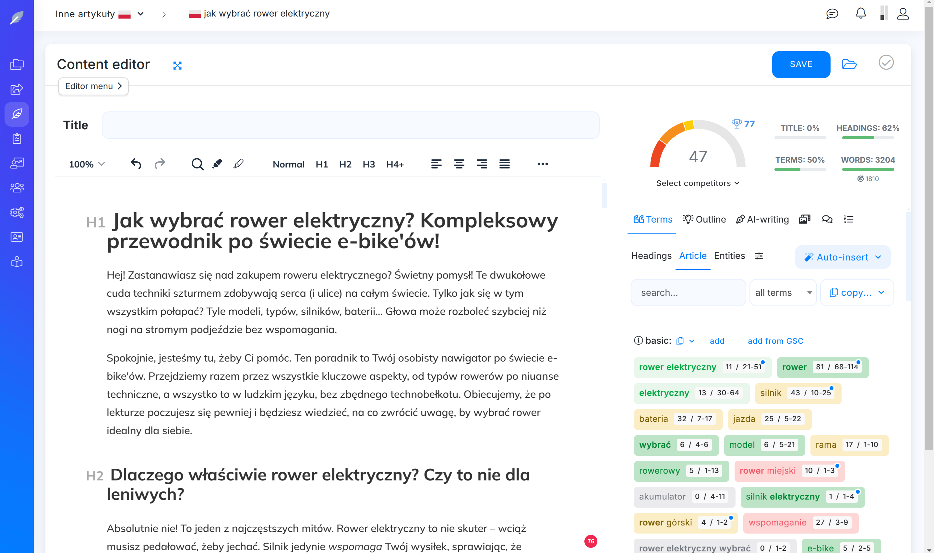Viewport: 934px width, 553px height.
Task: Switch to the Outline tab
Action: [704, 220]
